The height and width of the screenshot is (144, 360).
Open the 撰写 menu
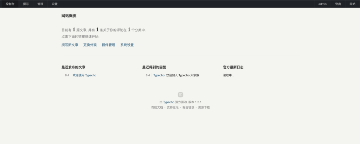pyautogui.click(x=26, y=4)
